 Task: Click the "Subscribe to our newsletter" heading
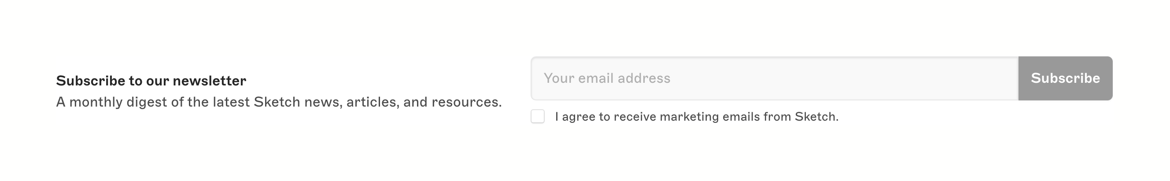[x=151, y=81]
